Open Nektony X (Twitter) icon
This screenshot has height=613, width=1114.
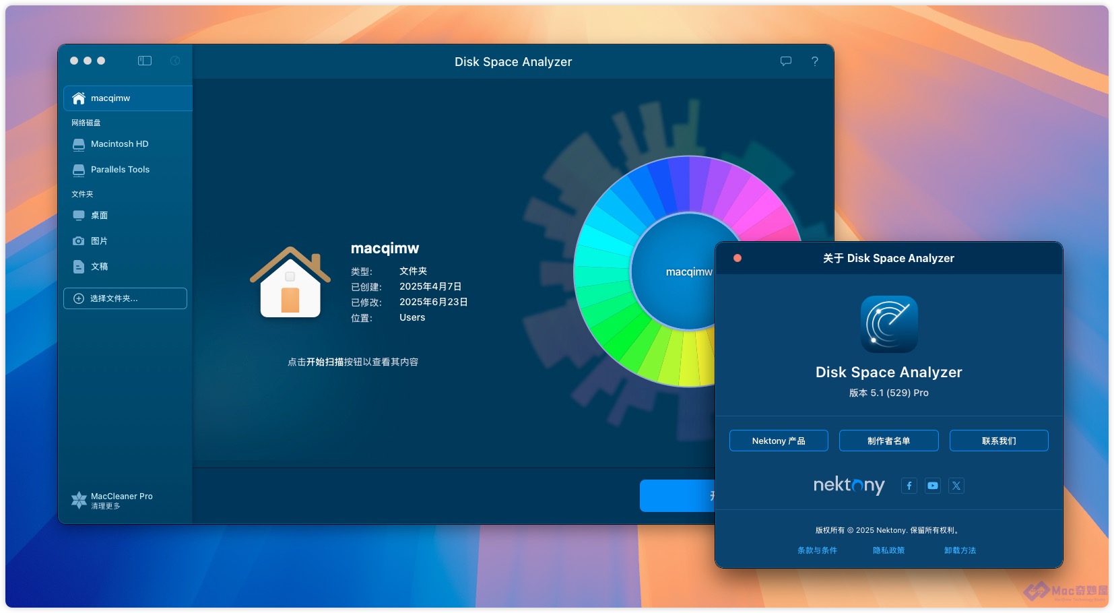tap(956, 486)
